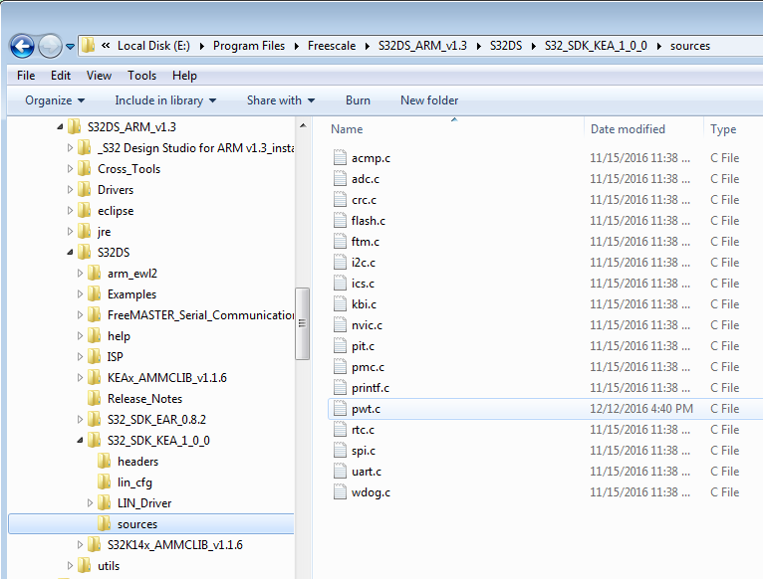Select S32K14x_AMMCLIB_v1.1.6 folder in tree
The width and height of the screenshot is (763, 579).
[x=174, y=545]
